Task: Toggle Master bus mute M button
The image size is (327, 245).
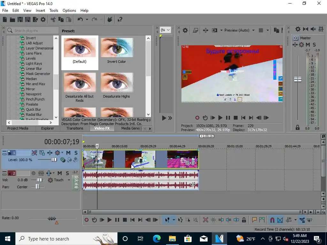Action: [x=308, y=44]
